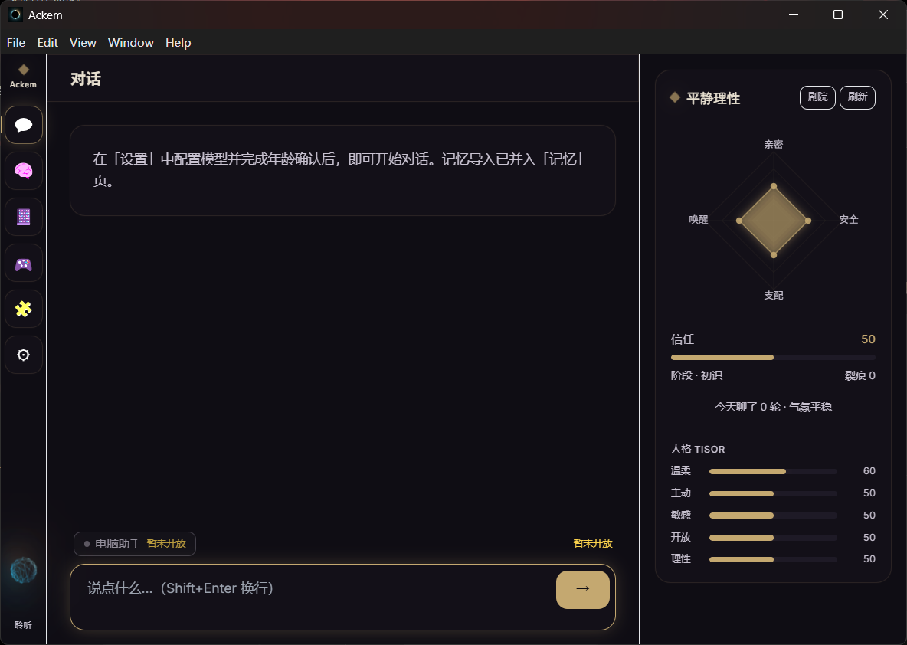Click the setup hint message card
The width and height of the screenshot is (907, 645).
[342, 171]
